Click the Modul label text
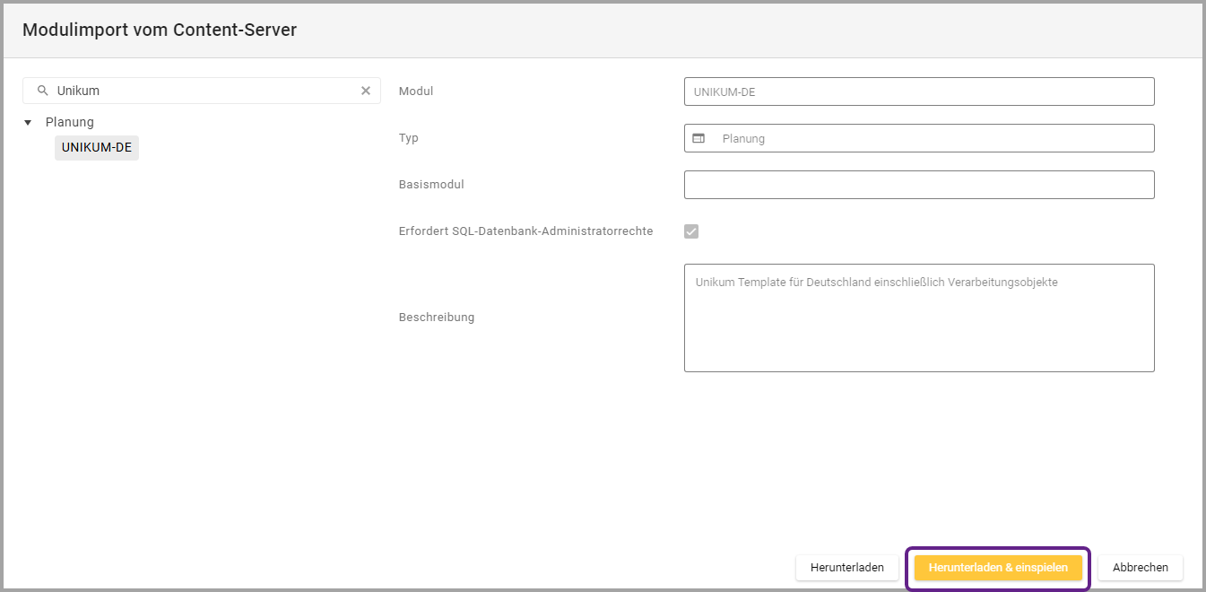Viewport: 1206px width, 592px height. point(416,91)
